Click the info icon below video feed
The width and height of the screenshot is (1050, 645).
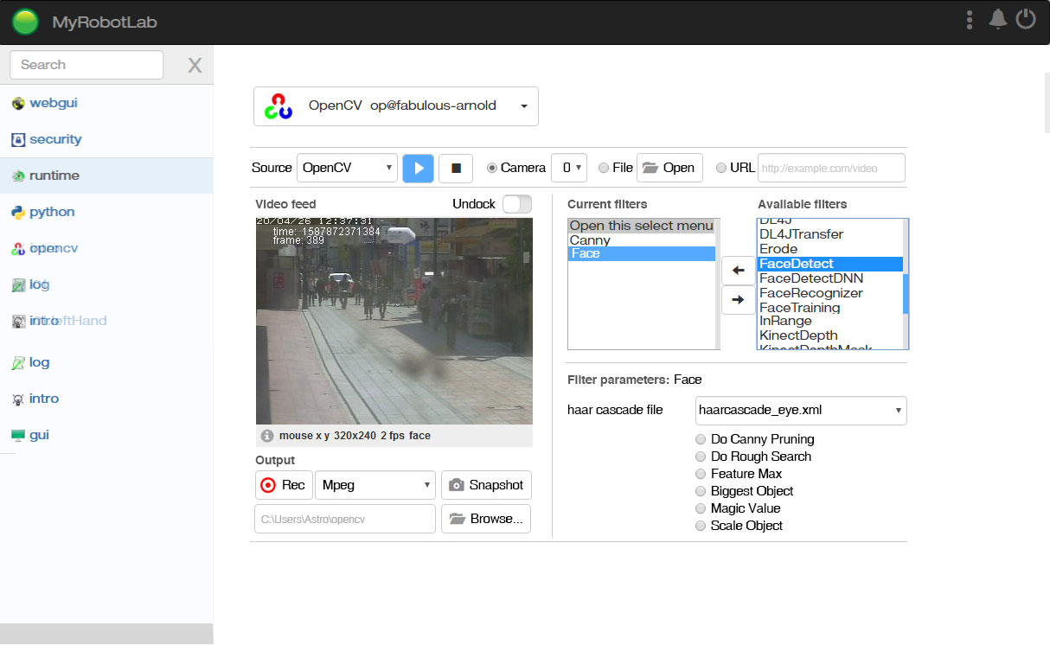point(267,436)
